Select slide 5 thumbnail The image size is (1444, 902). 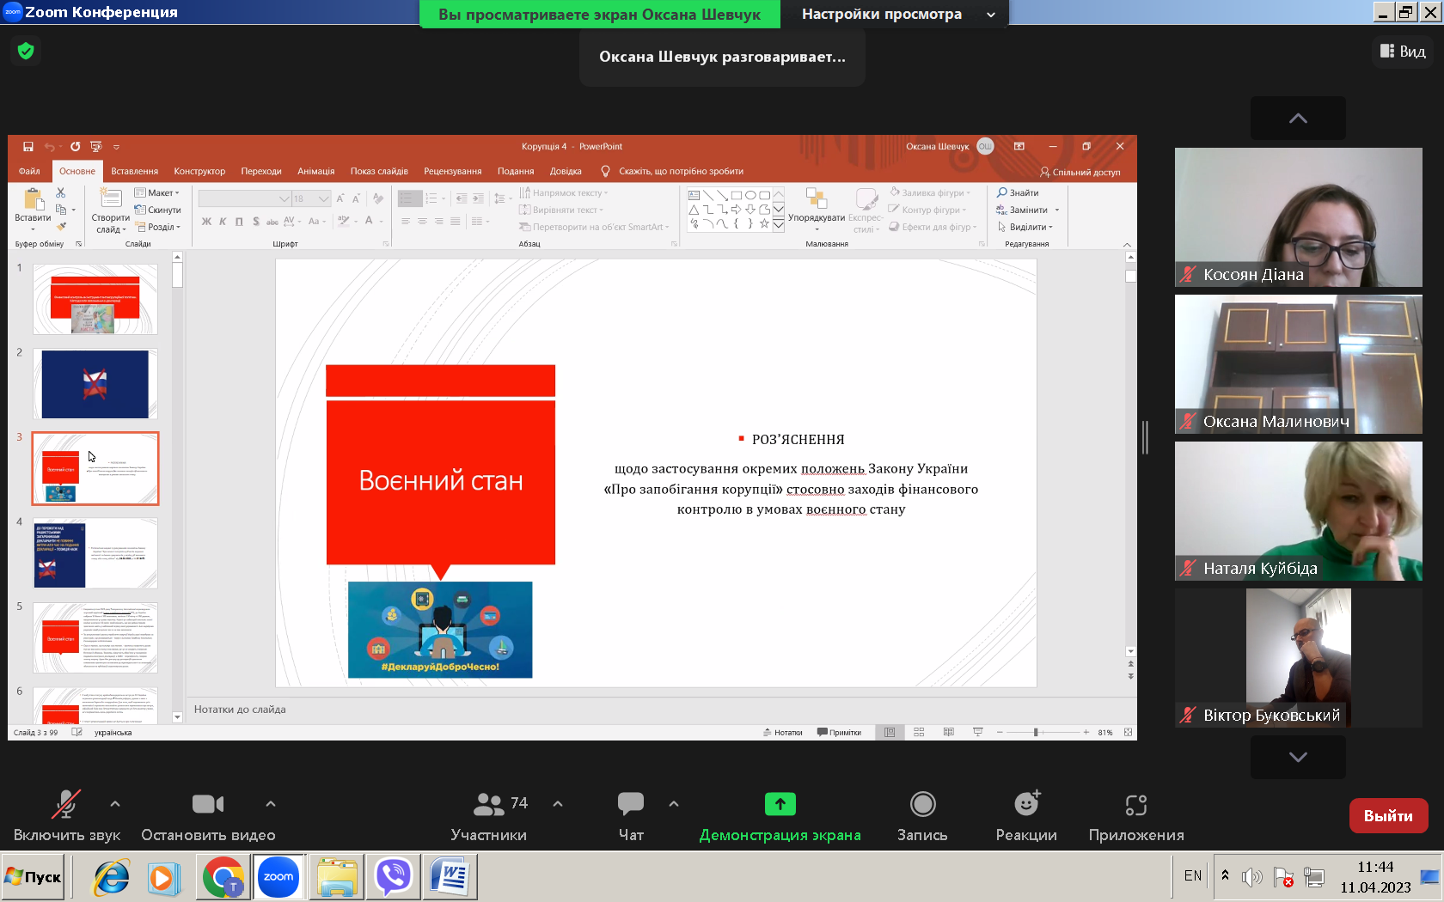(x=95, y=638)
